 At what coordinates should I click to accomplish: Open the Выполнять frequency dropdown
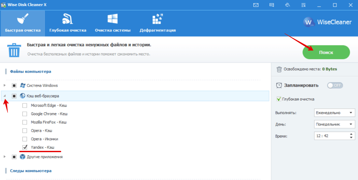click(x=334, y=113)
